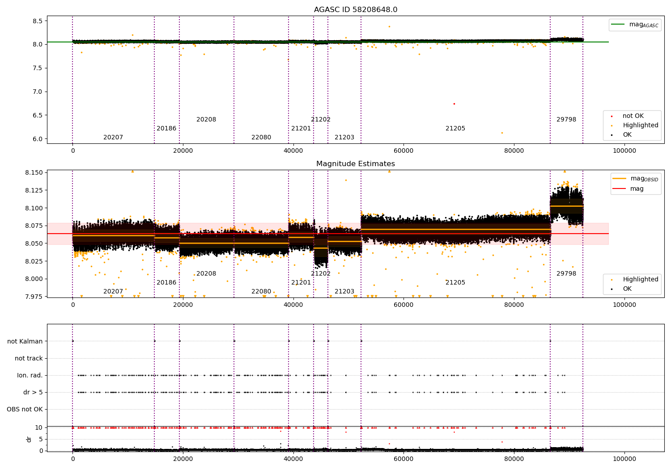Image resolution: width=671 pixels, height=469 pixels.
Task: Click the 10 tick on the dr axis
Action: click(x=39, y=427)
